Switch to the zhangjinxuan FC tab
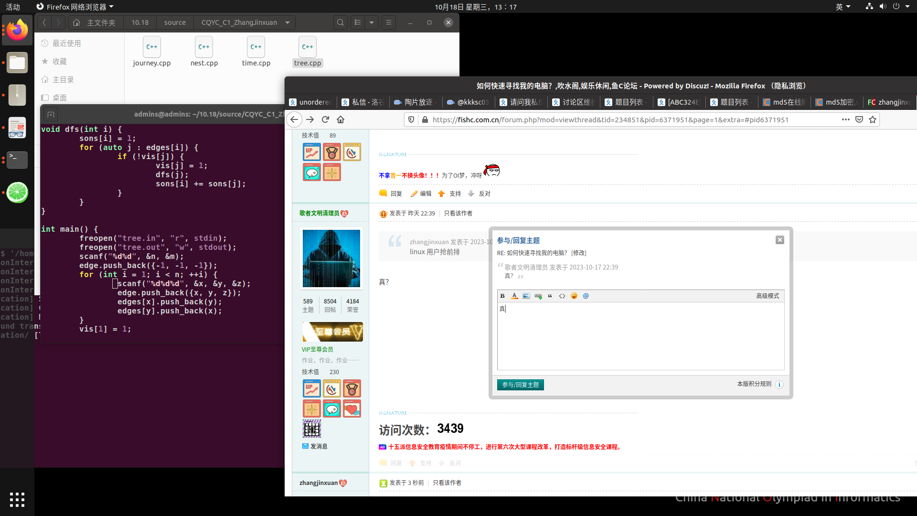This screenshot has height=516, width=917. [x=889, y=102]
